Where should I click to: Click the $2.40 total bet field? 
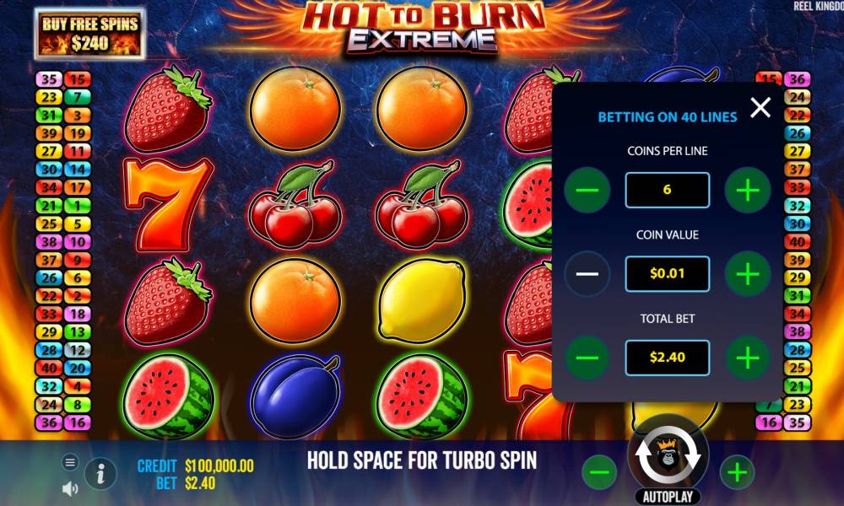point(668,358)
